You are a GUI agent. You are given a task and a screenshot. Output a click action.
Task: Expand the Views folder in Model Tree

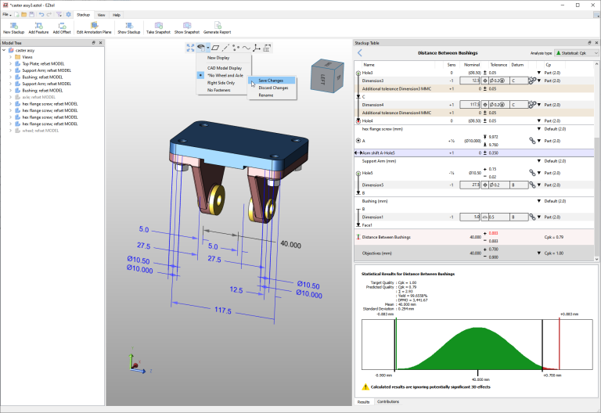(x=10, y=57)
